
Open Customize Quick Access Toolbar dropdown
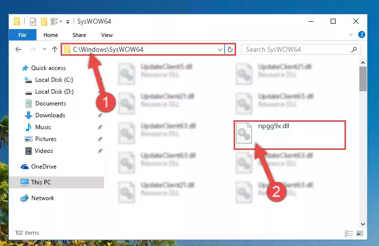pyautogui.click(x=68, y=22)
